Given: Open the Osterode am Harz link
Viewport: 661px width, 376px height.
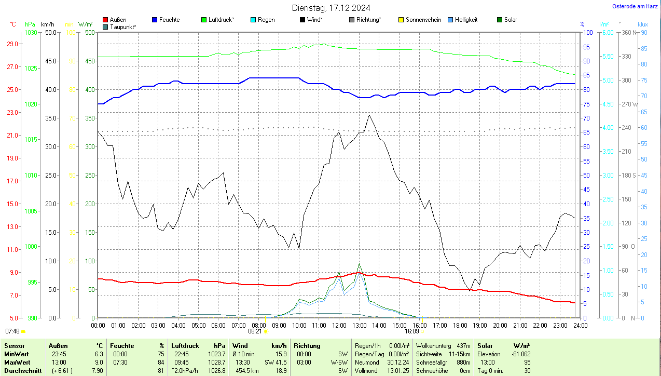Looking at the screenshot, I should click(x=635, y=6).
